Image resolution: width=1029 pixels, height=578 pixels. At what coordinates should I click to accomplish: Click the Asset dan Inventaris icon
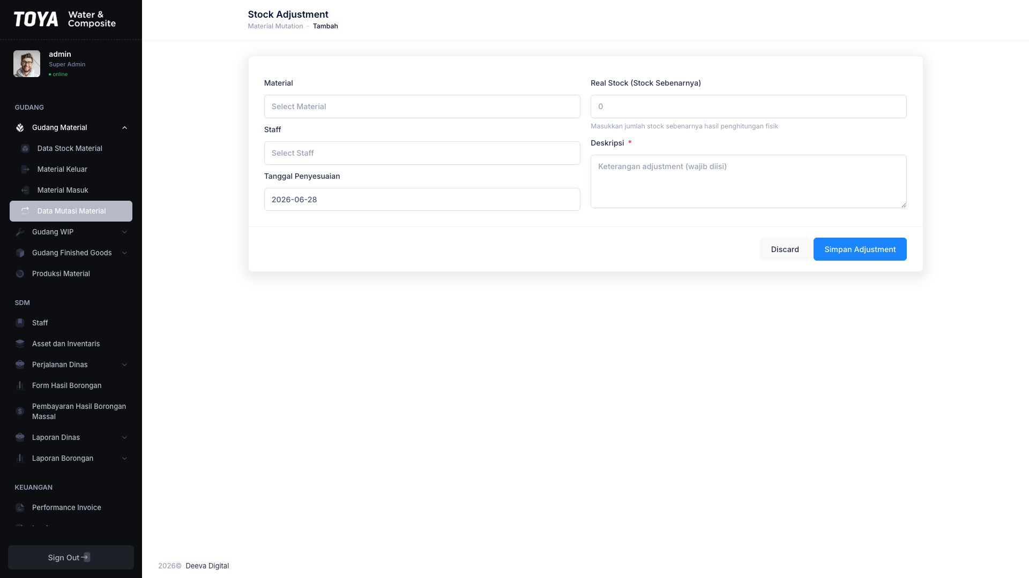coord(20,344)
